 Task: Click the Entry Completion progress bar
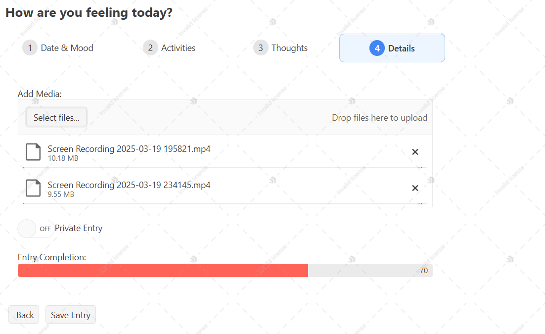[x=225, y=270]
